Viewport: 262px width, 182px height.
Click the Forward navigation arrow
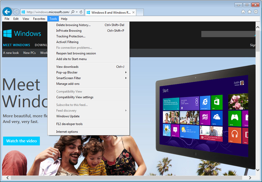16,12
